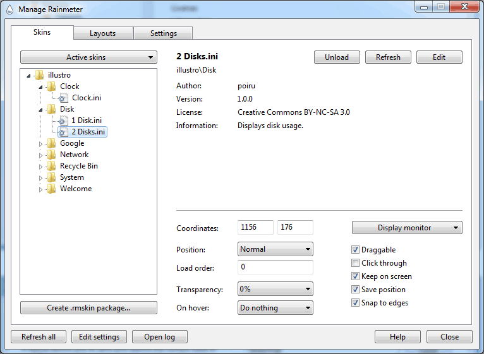Toggle the Draggable checkbox
Image resolution: width=484 pixels, height=354 pixels.
tap(355, 249)
